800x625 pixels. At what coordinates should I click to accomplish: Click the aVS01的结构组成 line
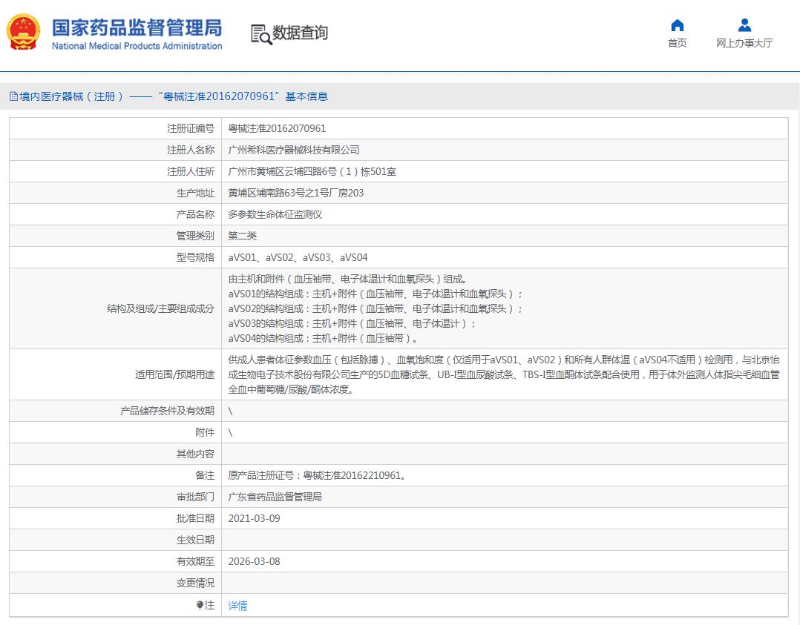click(x=376, y=294)
